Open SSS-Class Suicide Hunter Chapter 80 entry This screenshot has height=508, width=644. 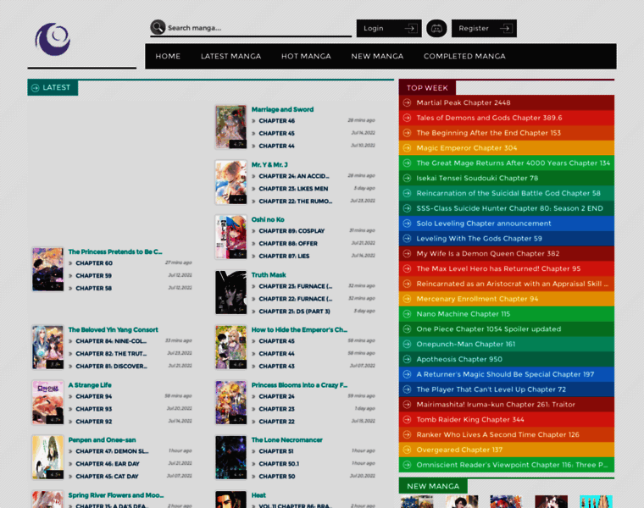point(507,208)
